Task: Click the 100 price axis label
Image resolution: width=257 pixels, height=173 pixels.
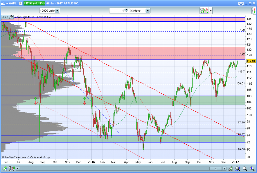Action: click(x=249, y=115)
